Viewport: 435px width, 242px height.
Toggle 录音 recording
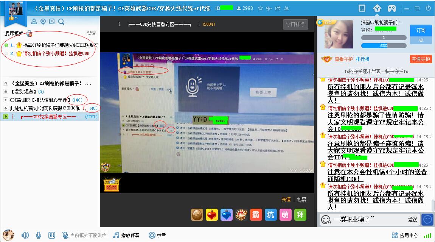click(x=157, y=235)
